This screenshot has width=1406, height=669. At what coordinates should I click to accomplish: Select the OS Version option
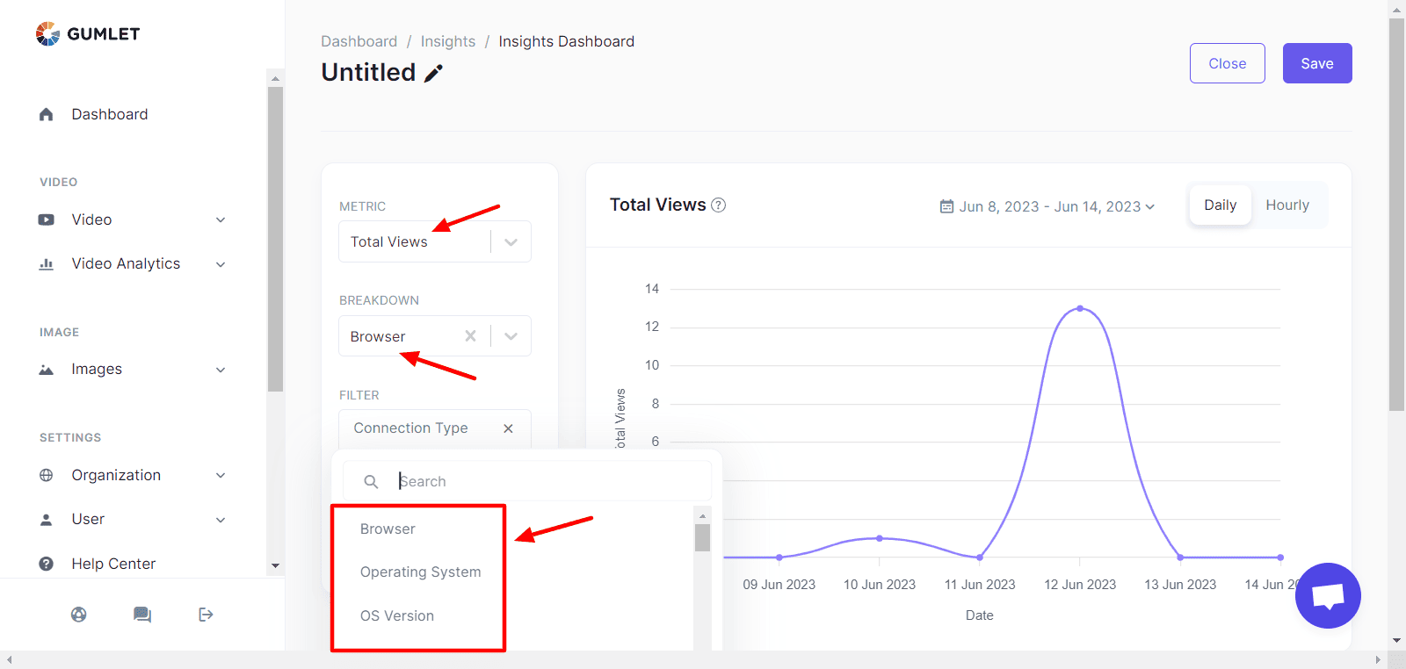click(x=397, y=616)
